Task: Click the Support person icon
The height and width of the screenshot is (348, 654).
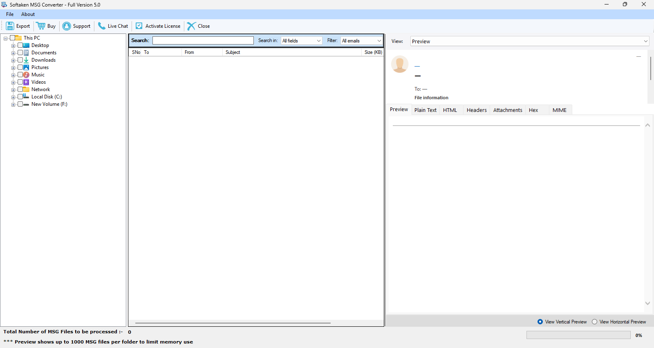Action: 67,26
